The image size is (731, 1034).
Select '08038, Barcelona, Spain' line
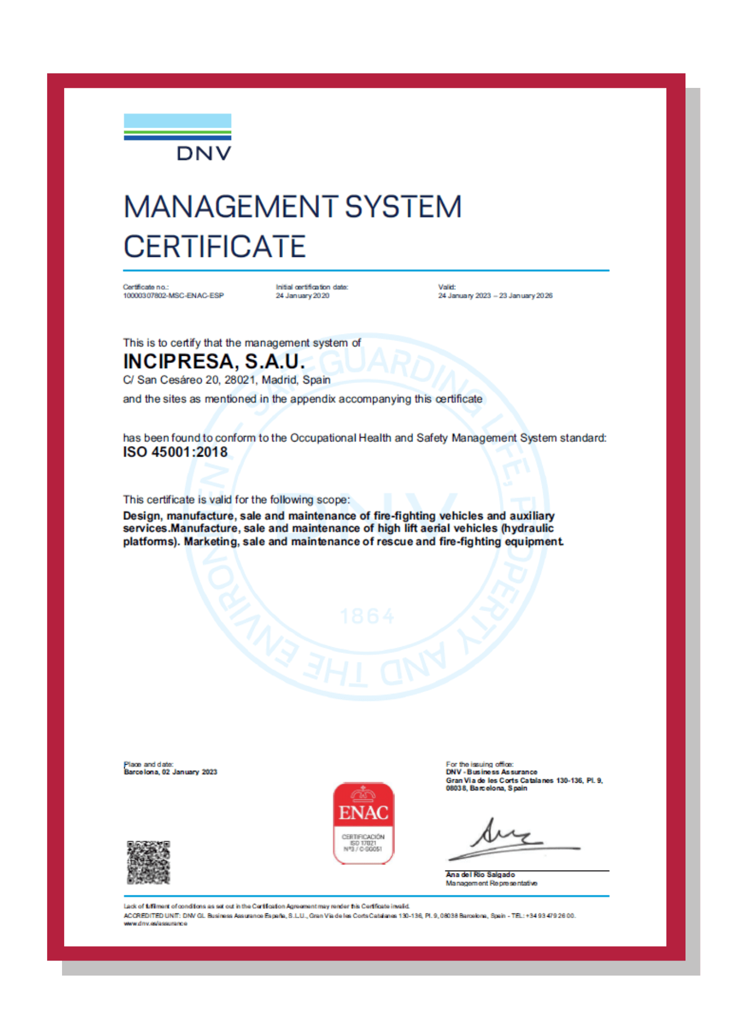(x=486, y=788)
